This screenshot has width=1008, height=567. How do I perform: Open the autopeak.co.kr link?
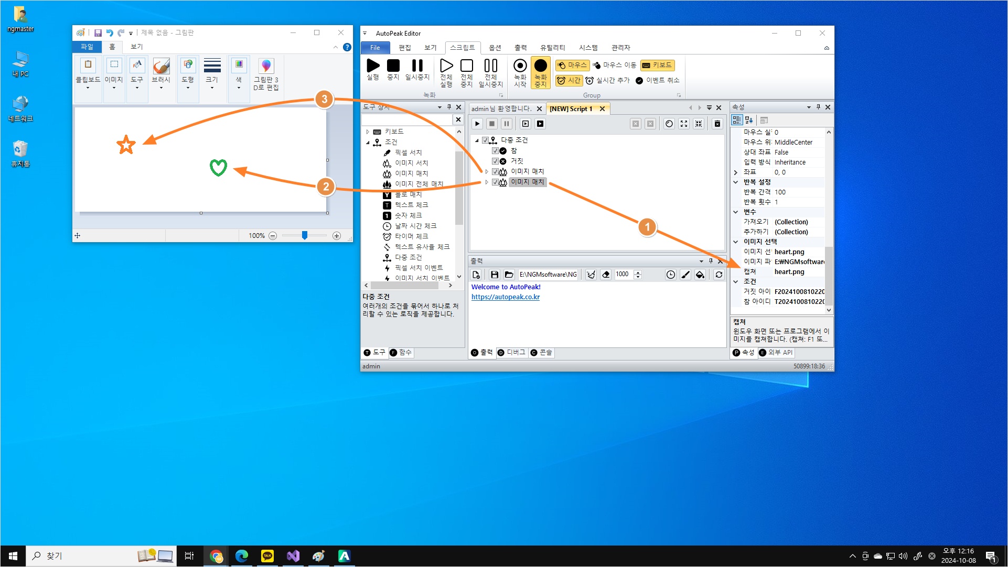(505, 297)
